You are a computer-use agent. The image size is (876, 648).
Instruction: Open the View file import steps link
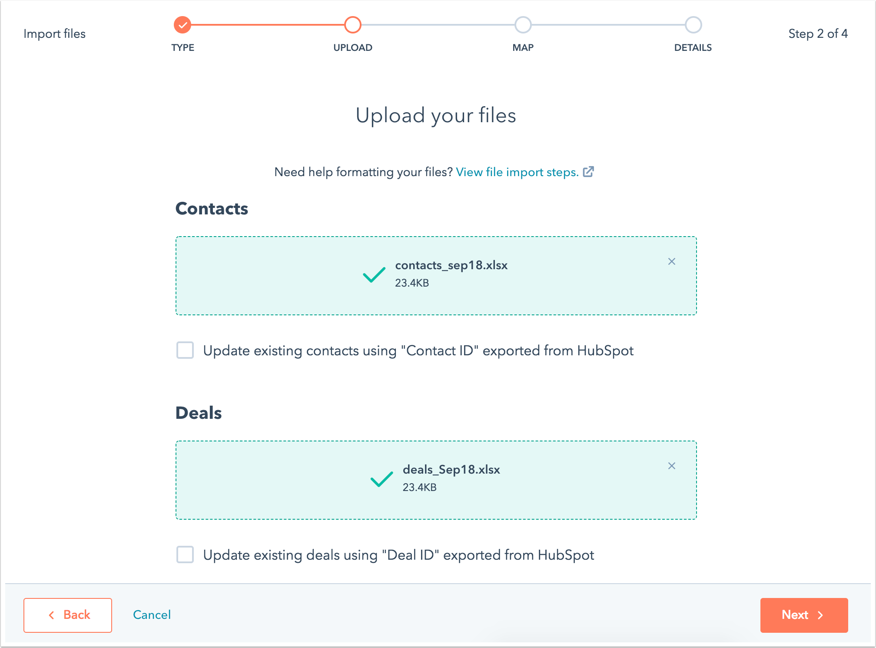click(517, 172)
